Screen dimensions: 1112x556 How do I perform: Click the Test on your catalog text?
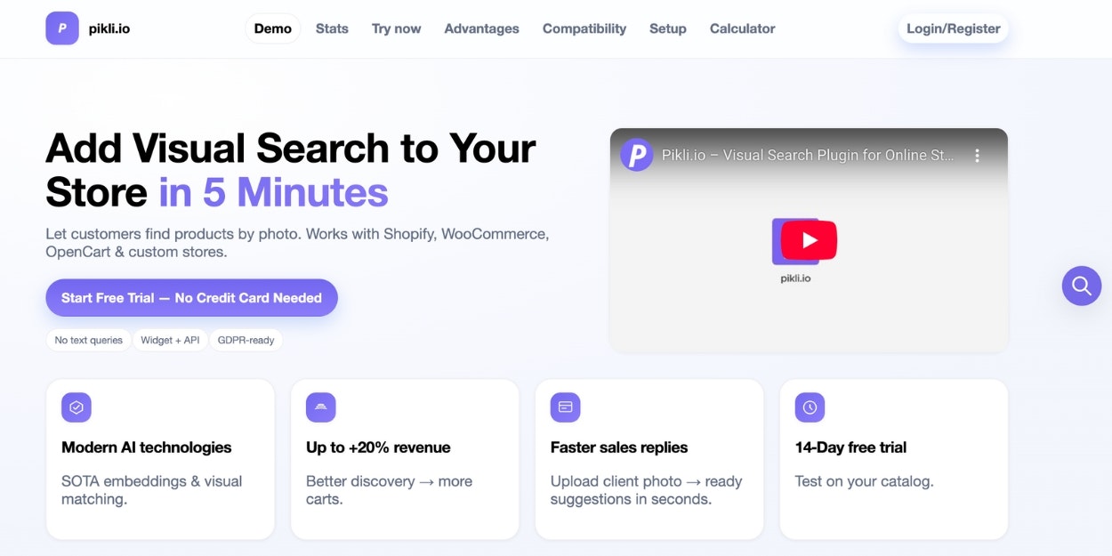click(x=864, y=481)
